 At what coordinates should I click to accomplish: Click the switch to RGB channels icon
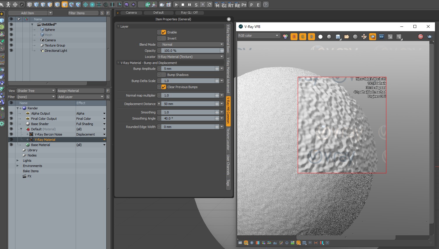[x=285, y=37]
